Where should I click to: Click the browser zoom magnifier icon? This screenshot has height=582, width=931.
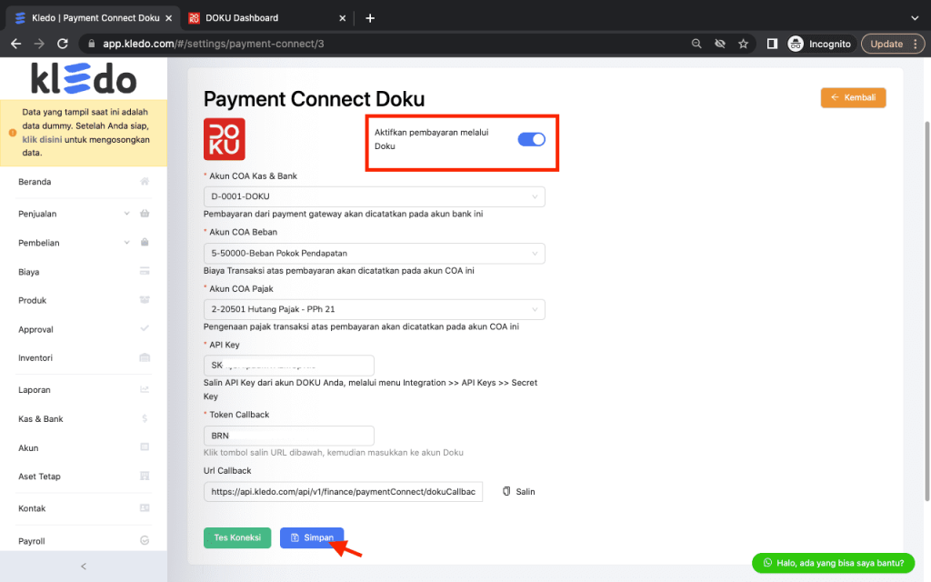(696, 44)
